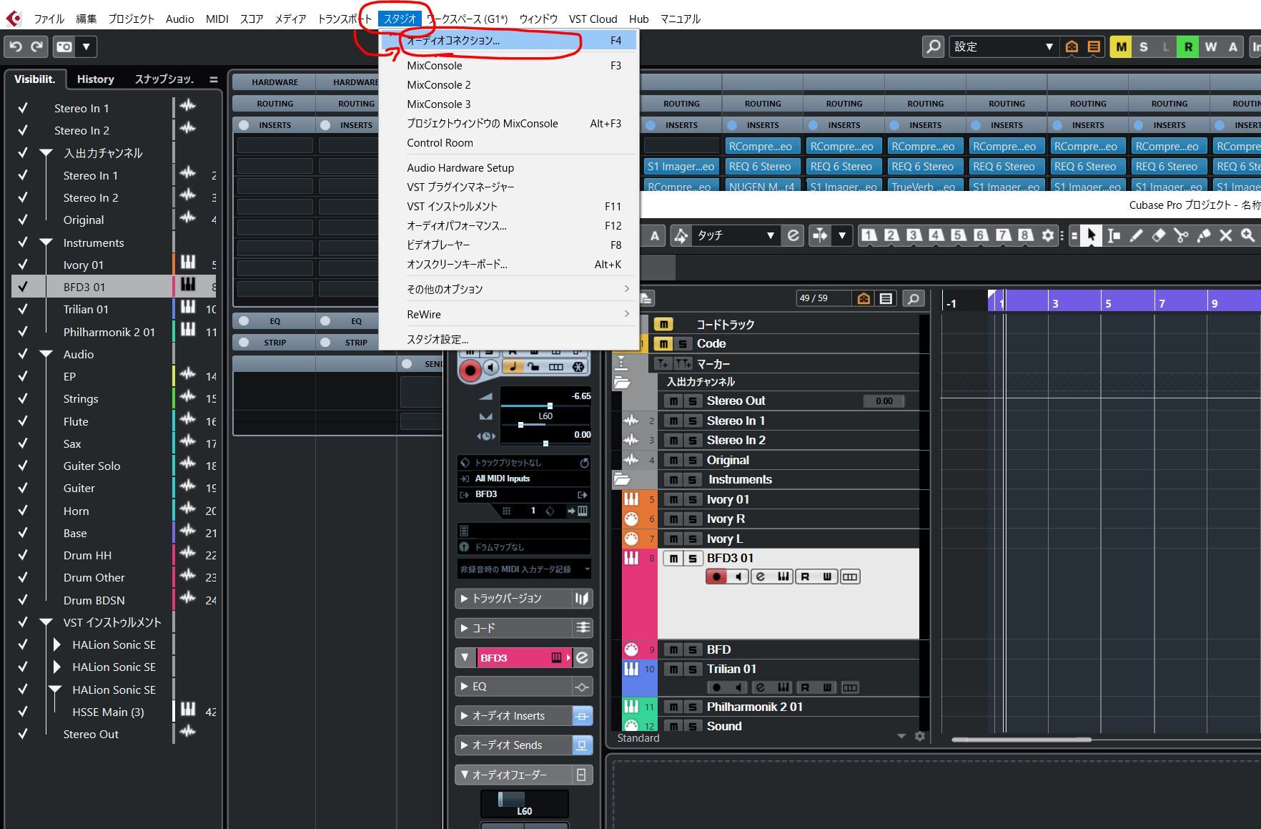Select the Range Selection tool
Image resolution: width=1261 pixels, height=829 pixels.
point(1114,235)
